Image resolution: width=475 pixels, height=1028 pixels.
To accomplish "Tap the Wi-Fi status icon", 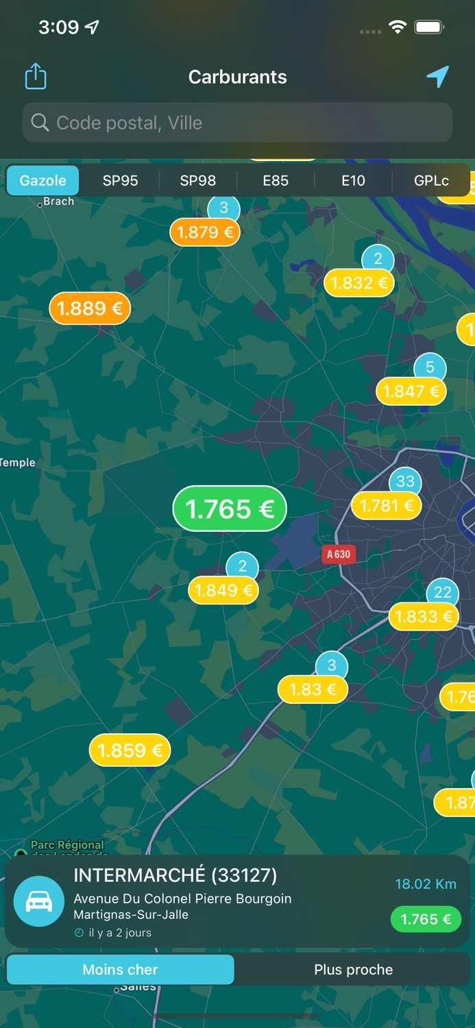I will [x=398, y=27].
